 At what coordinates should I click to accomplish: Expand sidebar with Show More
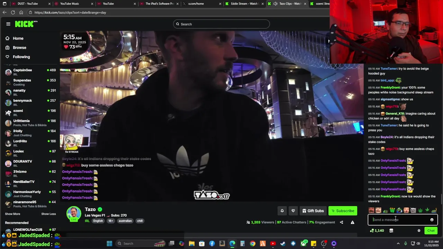pyautogui.click(x=12, y=214)
